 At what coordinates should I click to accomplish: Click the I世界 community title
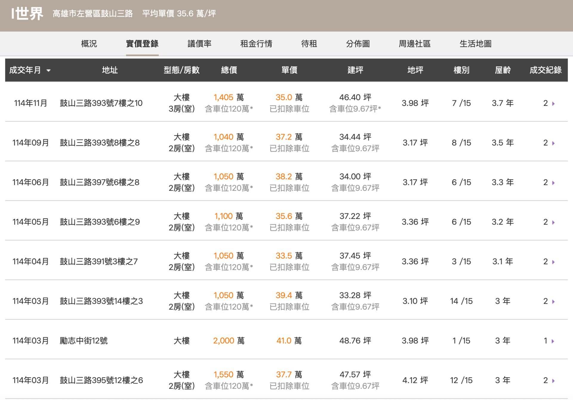[x=27, y=14]
